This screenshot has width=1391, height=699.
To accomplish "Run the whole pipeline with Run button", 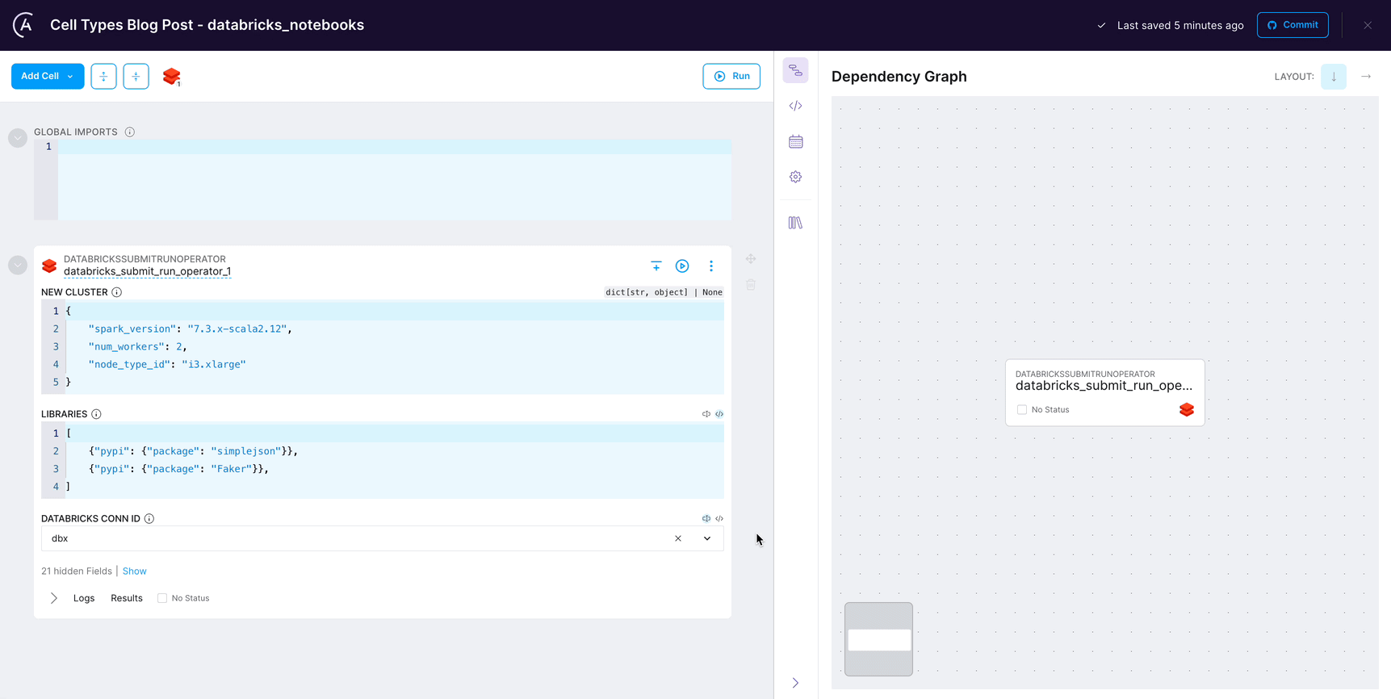I will 731,76.
